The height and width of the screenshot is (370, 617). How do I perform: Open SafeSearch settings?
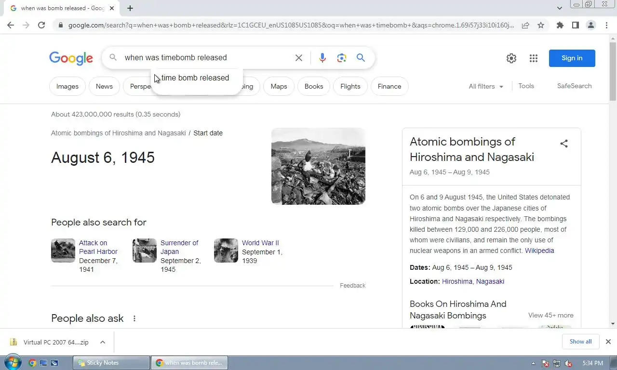pyautogui.click(x=574, y=86)
